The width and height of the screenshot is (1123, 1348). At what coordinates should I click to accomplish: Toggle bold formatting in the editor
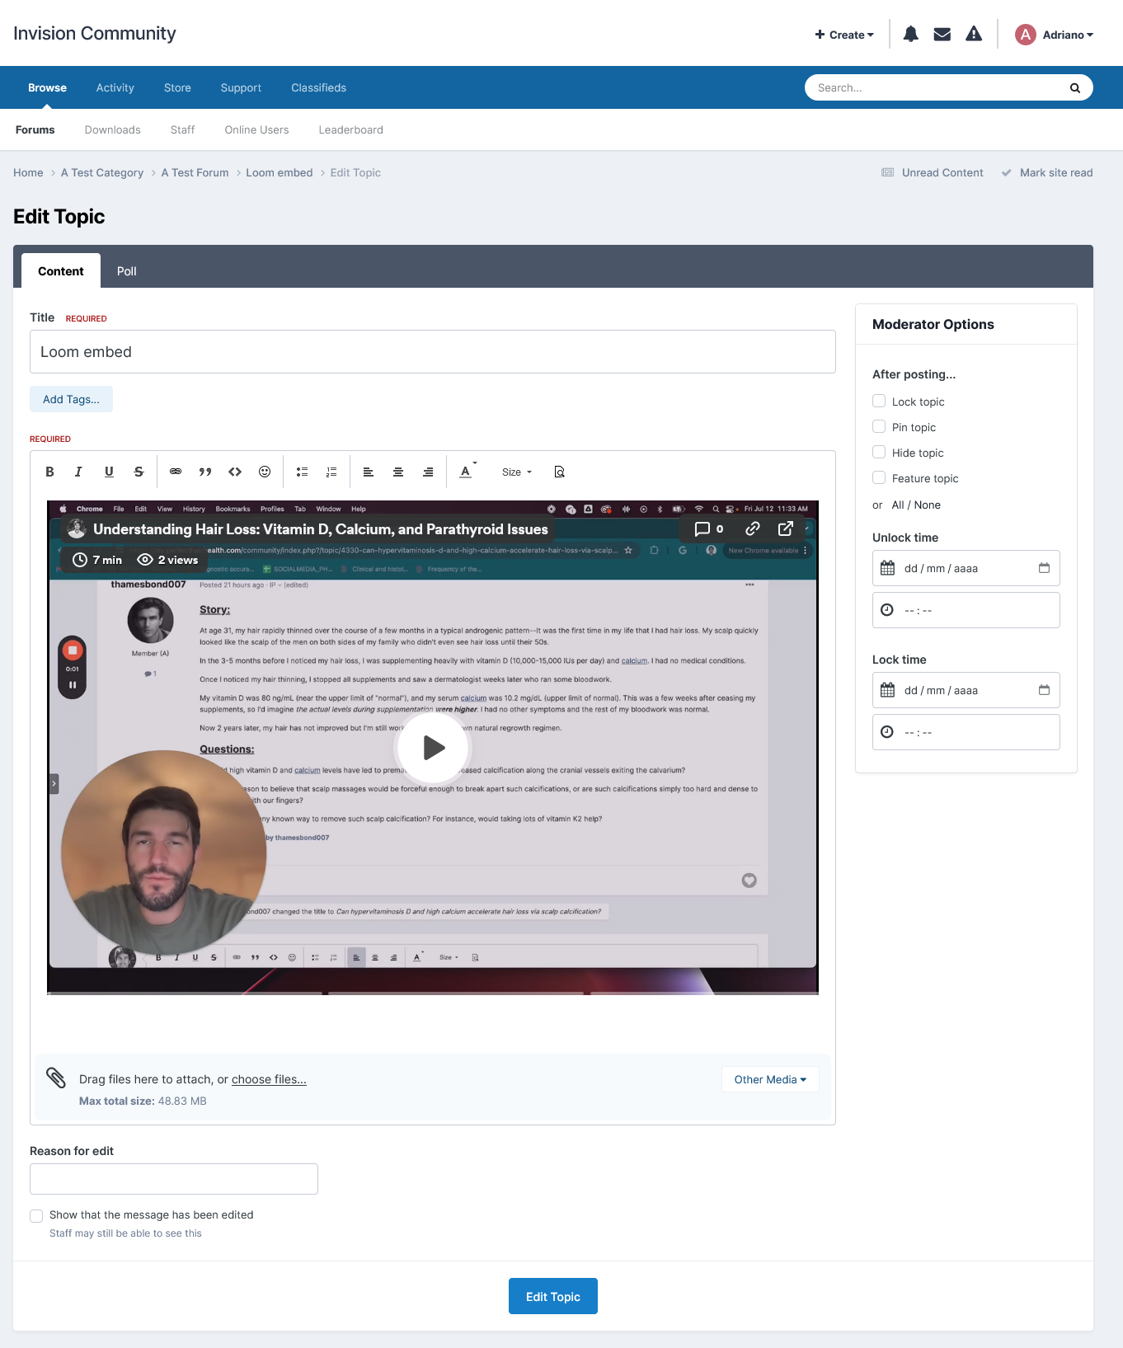pos(49,472)
